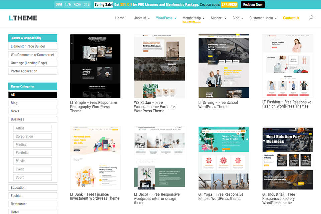The width and height of the screenshot is (321, 214).
Task: Click the Feature & Compatibility heading
Action: [32, 38]
